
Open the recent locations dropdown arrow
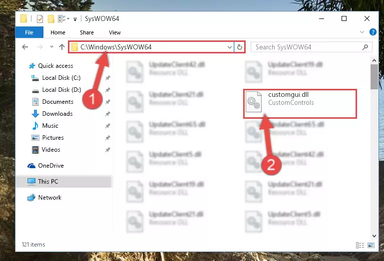[x=51, y=46]
